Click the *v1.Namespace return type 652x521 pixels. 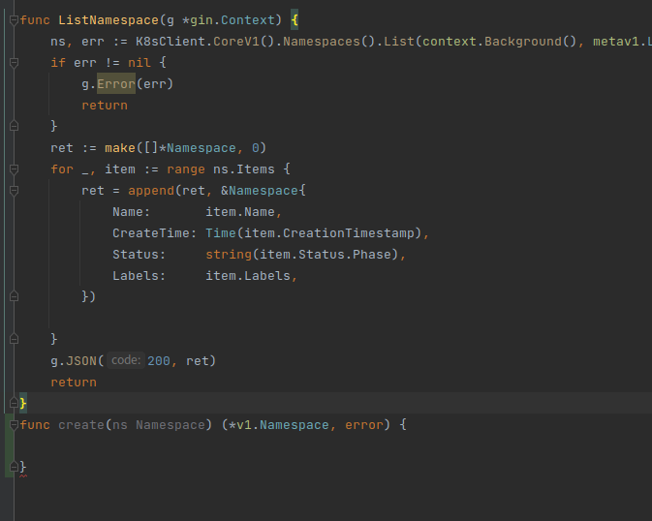(x=279, y=424)
